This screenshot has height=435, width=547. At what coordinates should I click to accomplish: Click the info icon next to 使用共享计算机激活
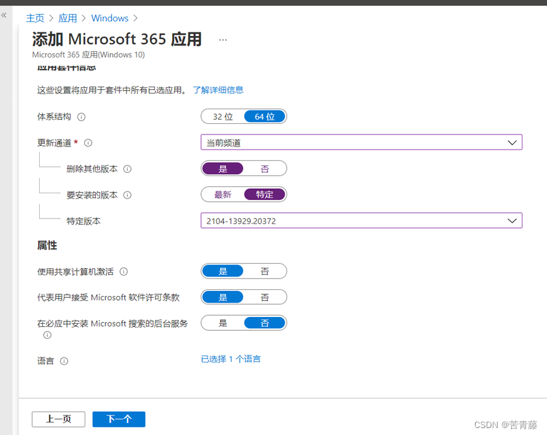tap(124, 271)
